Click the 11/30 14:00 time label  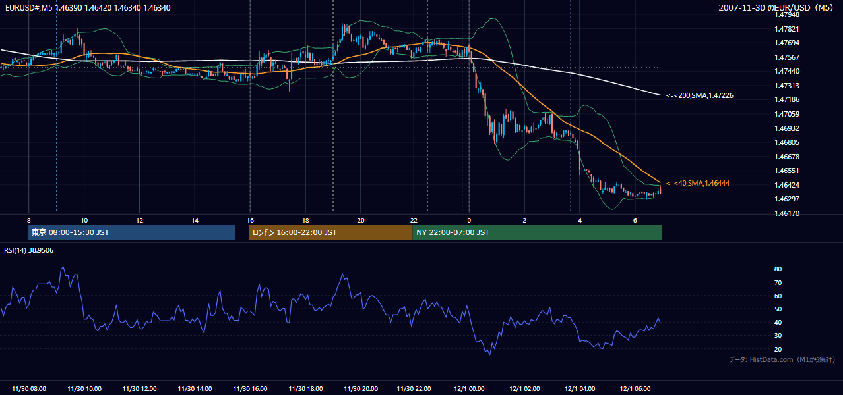[x=195, y=389]
